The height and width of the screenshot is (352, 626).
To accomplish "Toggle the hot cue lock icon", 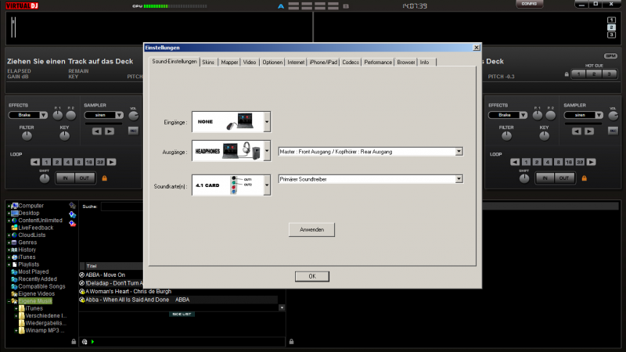I will click(x=567, y=74).
